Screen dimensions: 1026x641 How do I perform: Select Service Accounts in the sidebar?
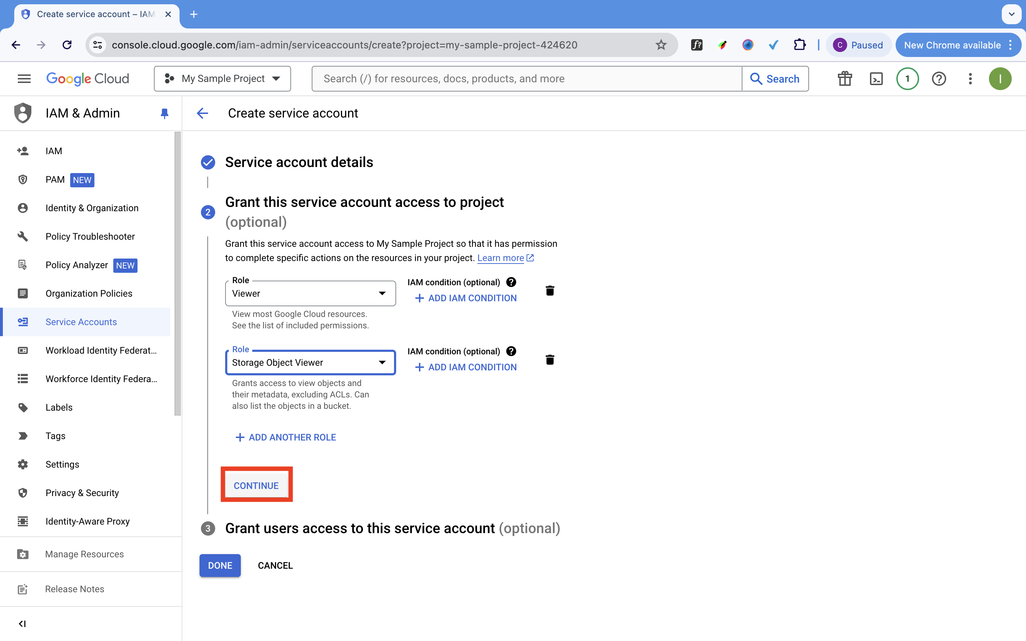[85, 322]
